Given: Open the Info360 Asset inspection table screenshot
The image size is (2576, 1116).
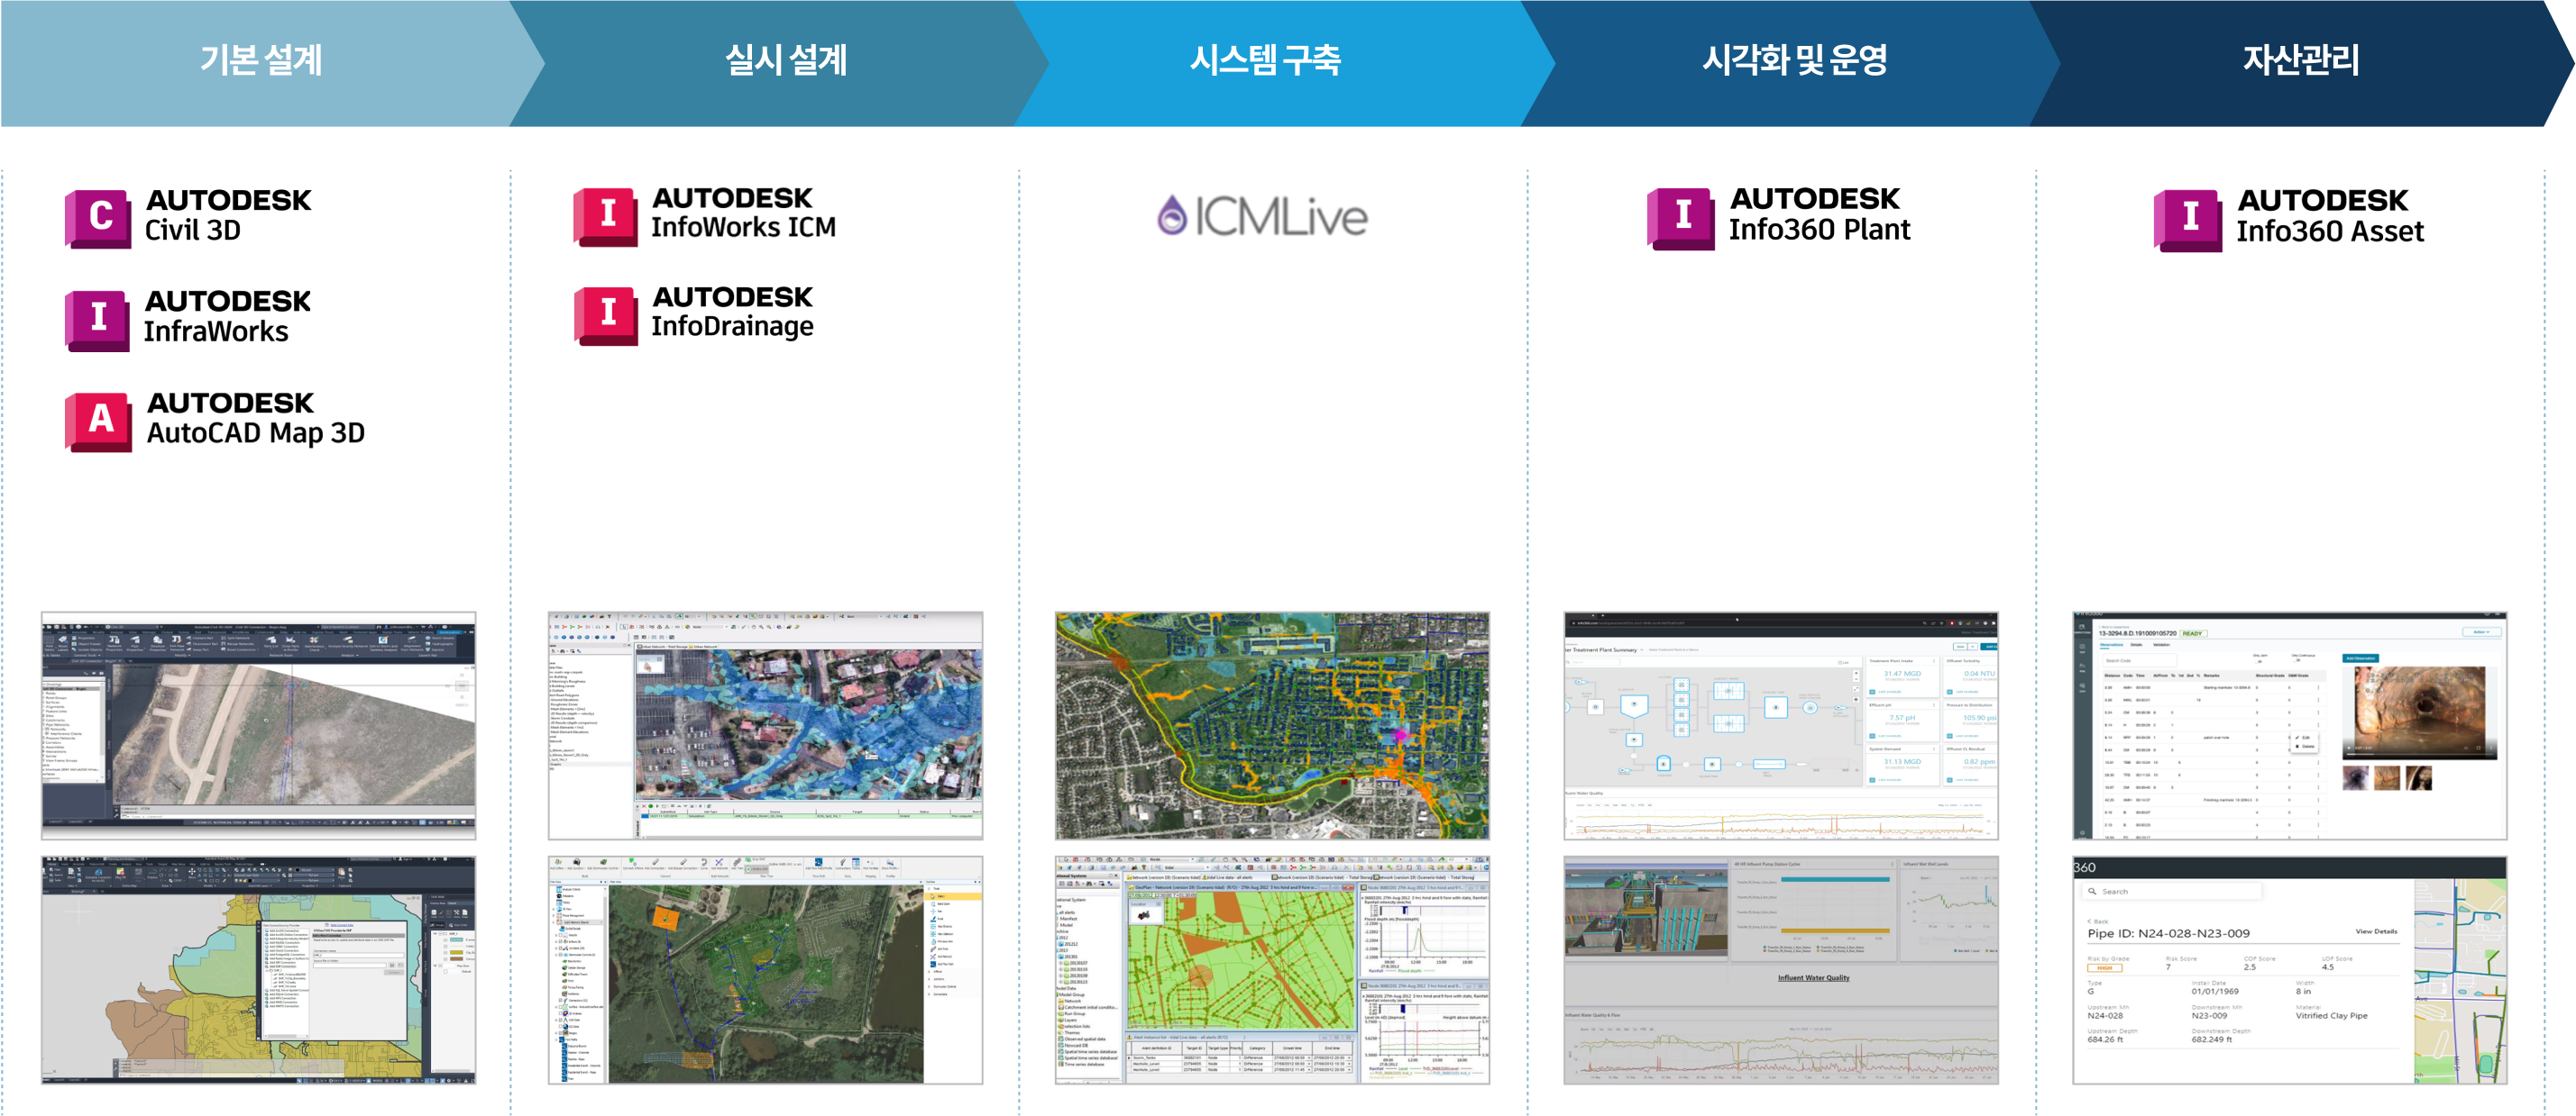Looking at the screenshot, I should click(x=2290, y=726).
